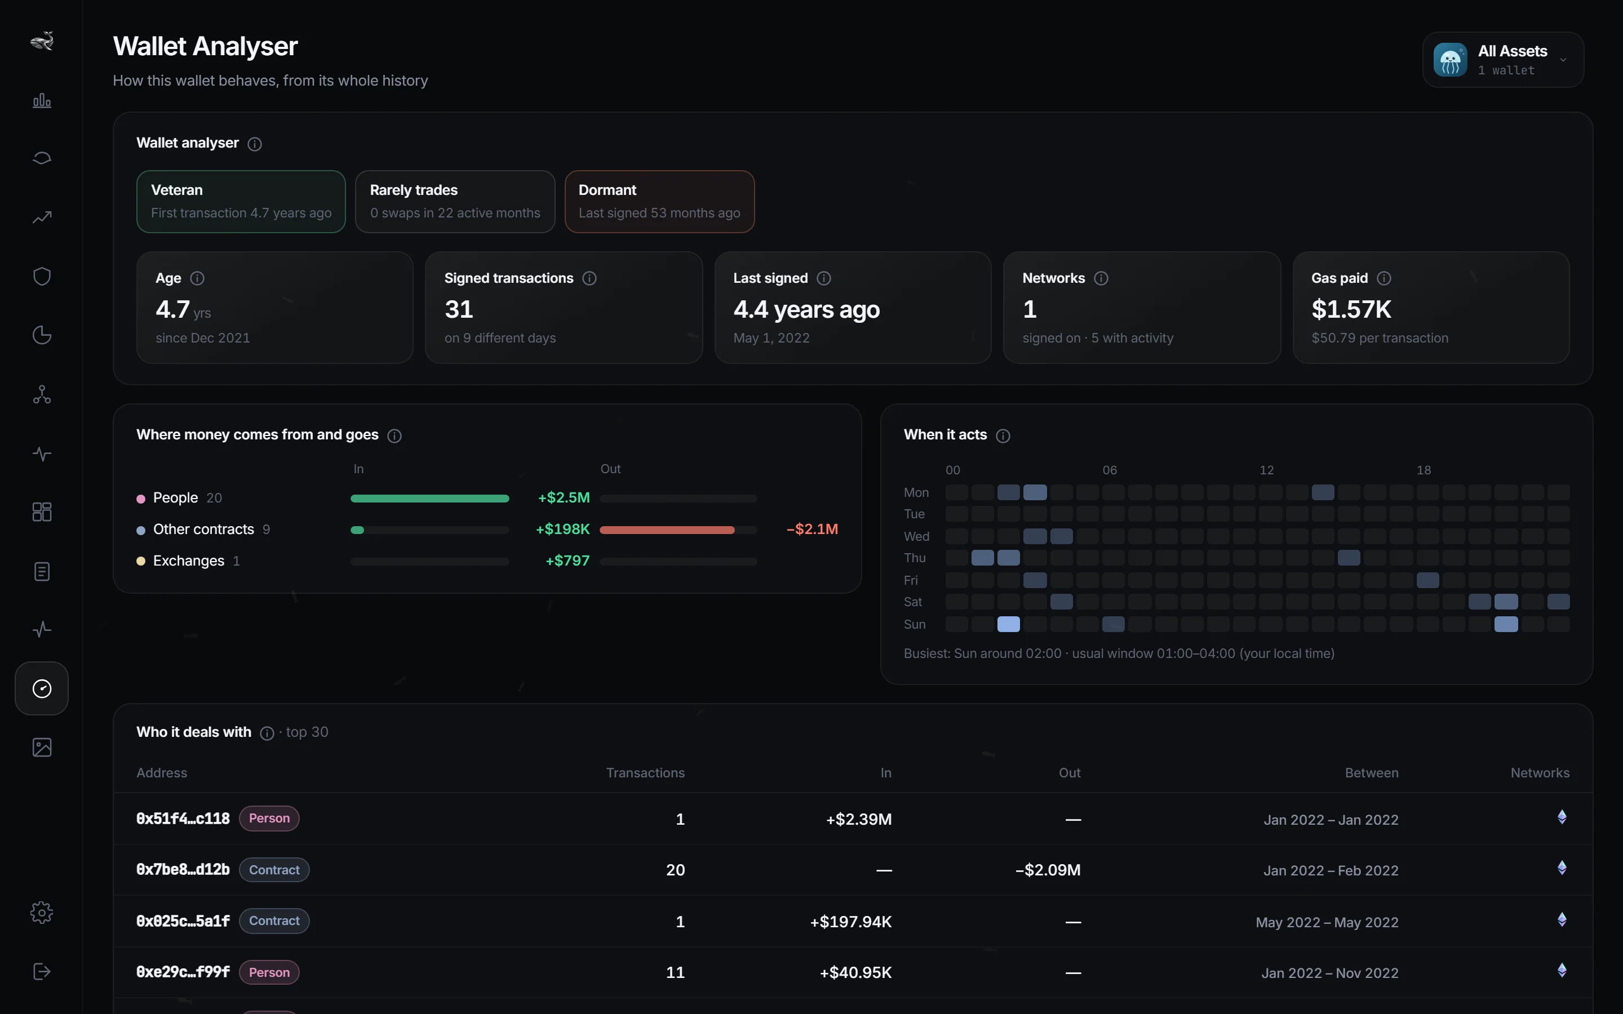This screenshot has width=1623, height=1014.
Task: Click info icon beside When it acts
Action: (1003, 436)
